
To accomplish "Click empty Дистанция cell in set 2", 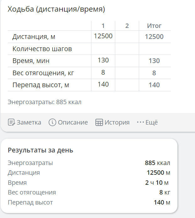I will tap(127, 37).
